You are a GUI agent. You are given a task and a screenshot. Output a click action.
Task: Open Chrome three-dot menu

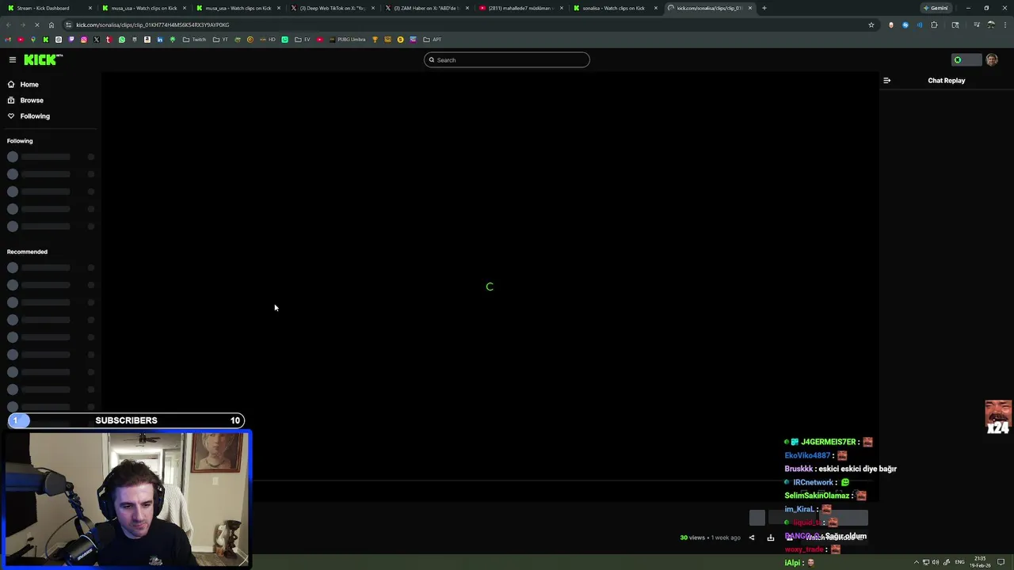click(x=1004, y=25)
